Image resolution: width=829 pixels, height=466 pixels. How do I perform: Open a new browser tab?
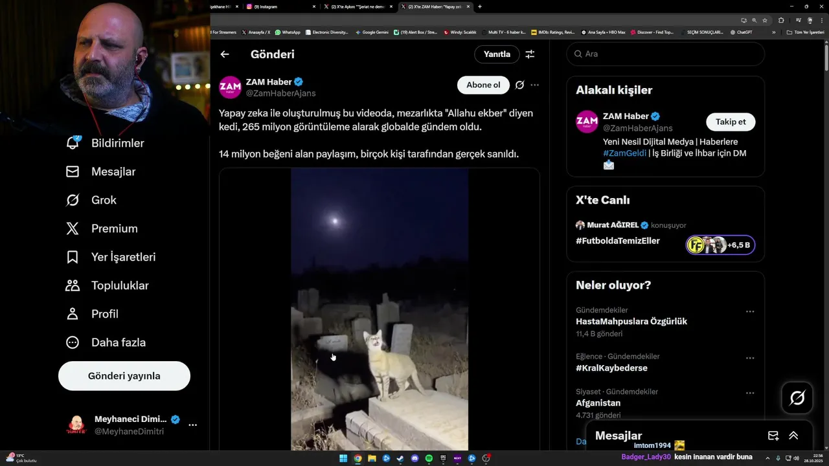479,6
